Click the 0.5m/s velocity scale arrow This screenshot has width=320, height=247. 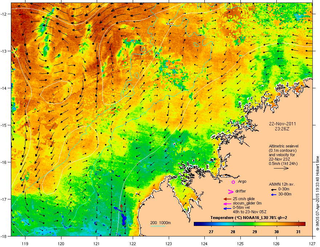pyautogui.click(x=281, y=168)
